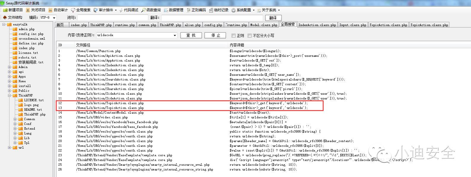The width and height of the screenshot is (471, 177).
Task: Collapse the eazytalk root folder
Action: pyautogui.click(x=4, y=25)
